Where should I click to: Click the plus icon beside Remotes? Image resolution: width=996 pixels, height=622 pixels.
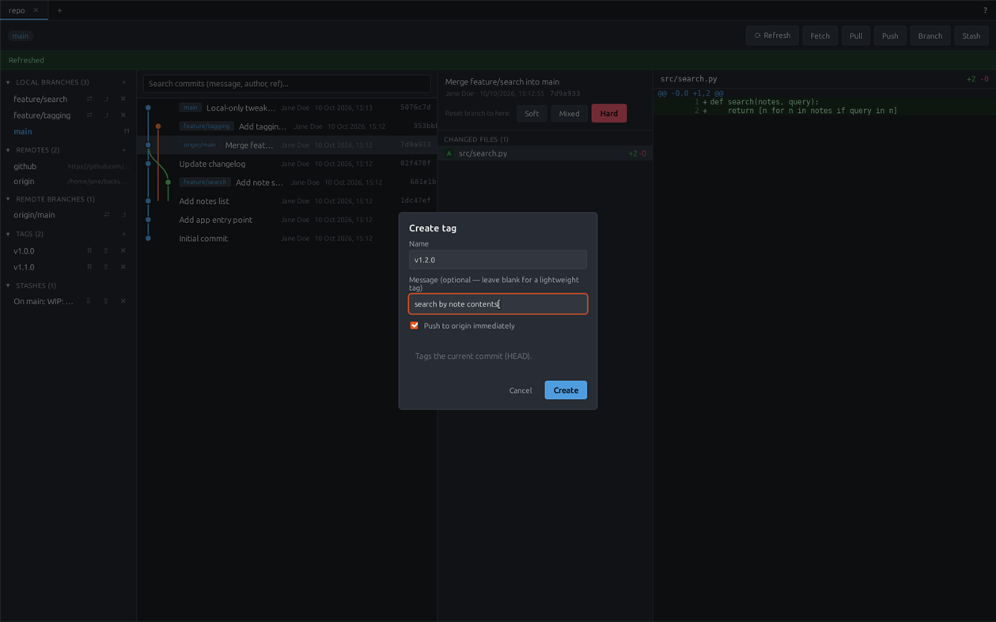[124, 150]
